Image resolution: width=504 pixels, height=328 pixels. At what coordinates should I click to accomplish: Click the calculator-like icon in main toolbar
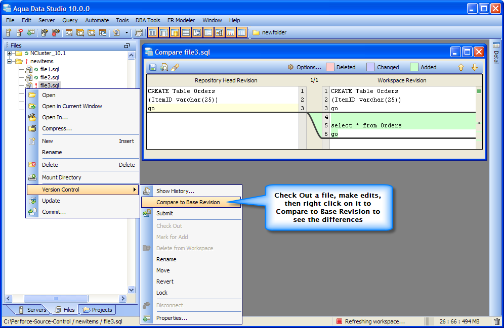[x=139, y=32]
